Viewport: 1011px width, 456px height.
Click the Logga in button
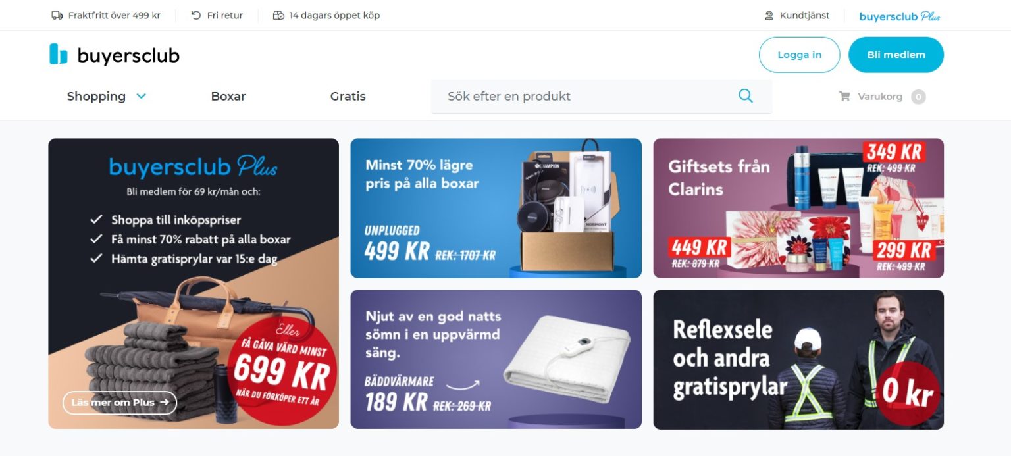[x=800, y=55]
